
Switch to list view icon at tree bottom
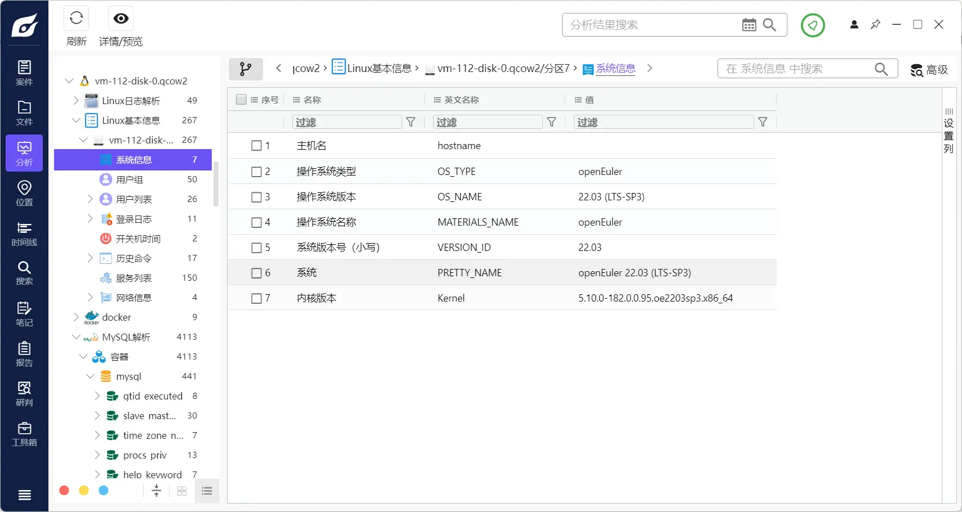pos(207,491)
